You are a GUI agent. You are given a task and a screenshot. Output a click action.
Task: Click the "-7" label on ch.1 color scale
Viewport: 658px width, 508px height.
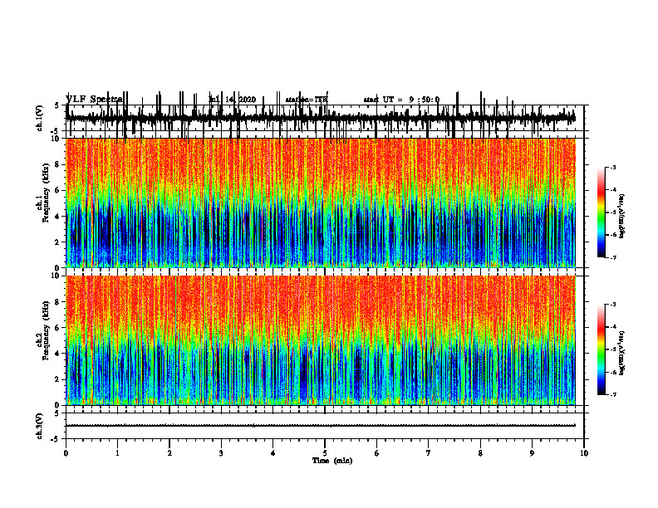pyautogui.click(x=612, y=257)
